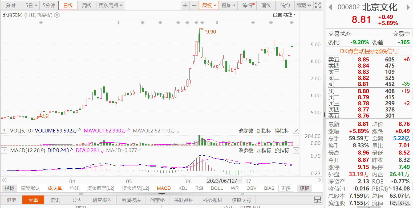The height and width of the screenshot is (208, 413).
Task: Click 简约 simple mode button
Action: (285, 5)
